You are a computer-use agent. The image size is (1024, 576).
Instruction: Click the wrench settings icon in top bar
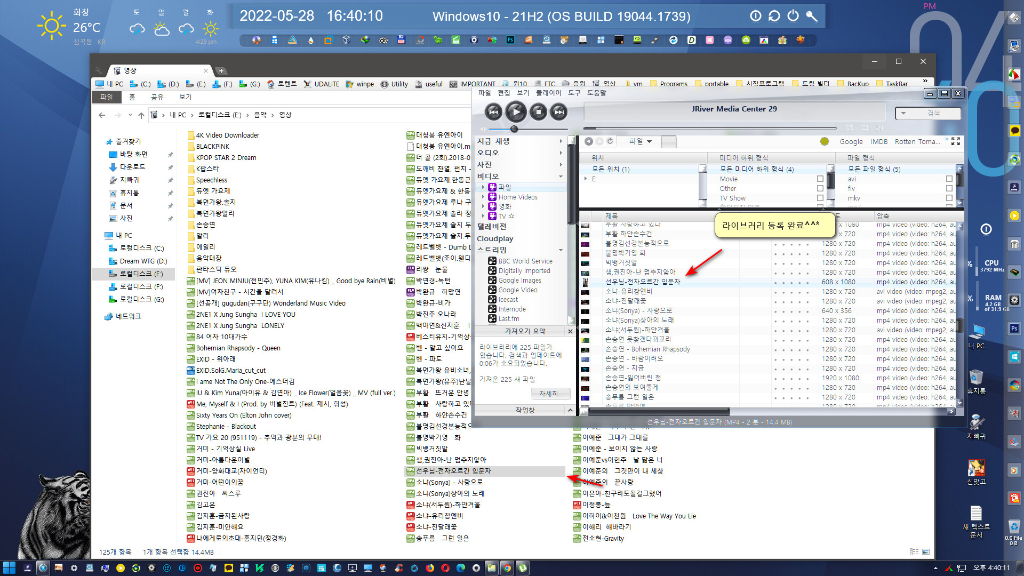811,16
